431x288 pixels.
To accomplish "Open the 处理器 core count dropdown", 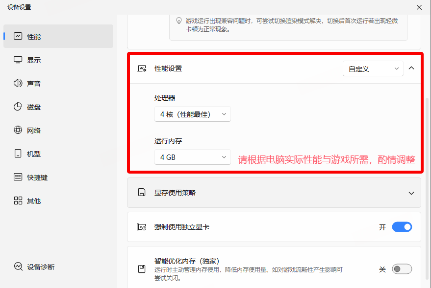I will click(192, 114).
